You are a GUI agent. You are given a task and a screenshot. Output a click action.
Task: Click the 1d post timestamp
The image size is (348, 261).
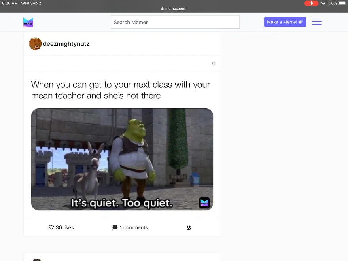(214, 64)
